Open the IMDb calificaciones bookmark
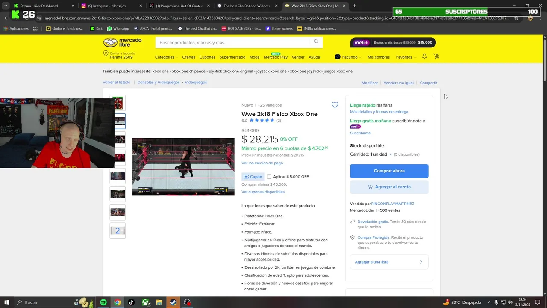The height and width of the screenshot is (308, 547). coord(317,28)
